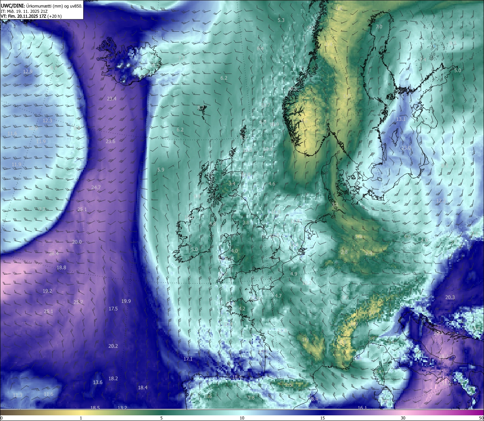The height and width of the screenshot is (421, 484).
Task: Click the 5.3 value in the Norwegian Sea
Action: click(281, 20)
